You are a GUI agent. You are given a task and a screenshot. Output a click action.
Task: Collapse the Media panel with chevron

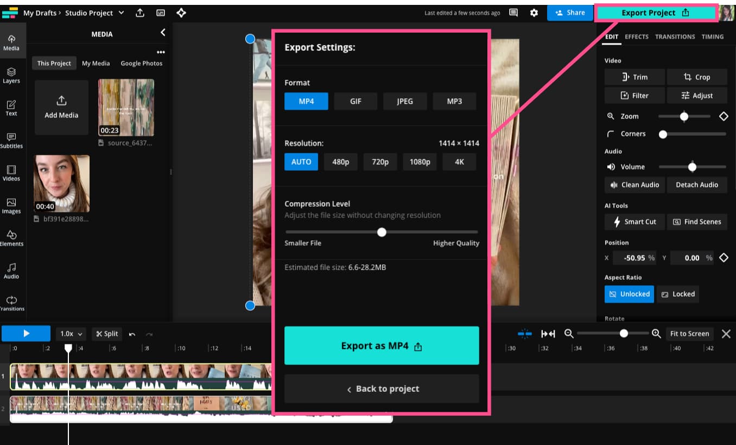click(x=163, y=33)
